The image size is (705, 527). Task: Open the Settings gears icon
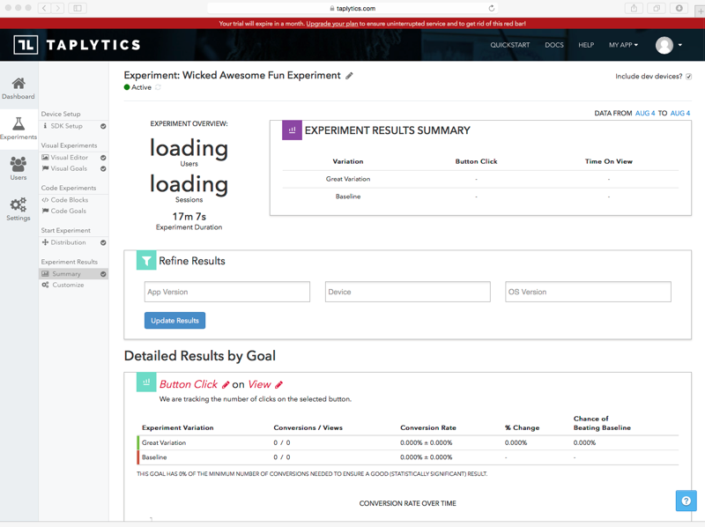(19, 204)
